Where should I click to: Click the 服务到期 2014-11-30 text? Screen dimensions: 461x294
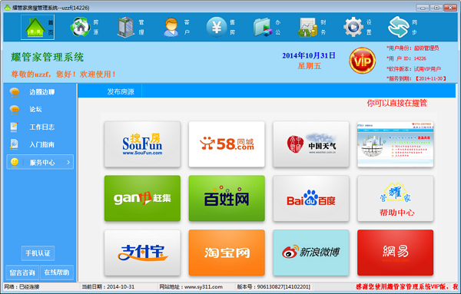[416, 78]
